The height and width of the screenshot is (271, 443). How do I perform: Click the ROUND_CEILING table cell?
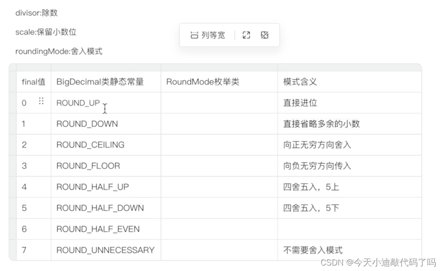(x=90, y=145)
